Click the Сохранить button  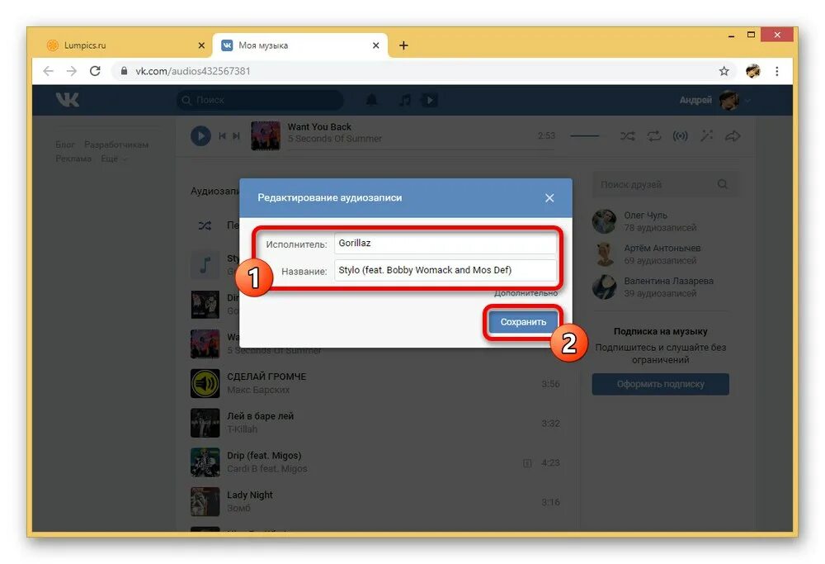523,322
